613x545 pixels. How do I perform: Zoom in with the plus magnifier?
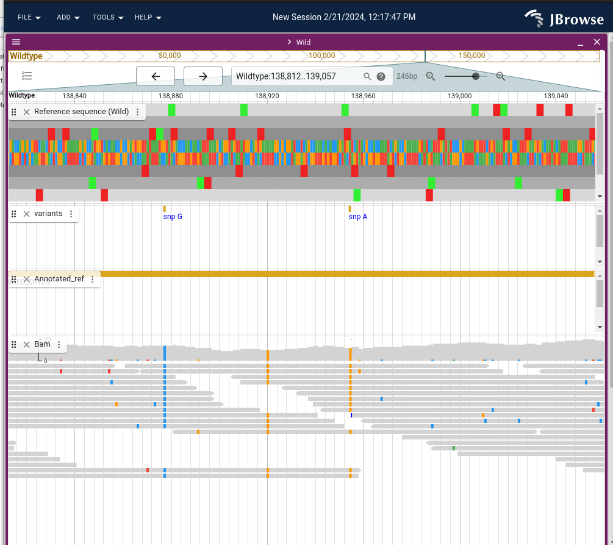tap(500, 76)
